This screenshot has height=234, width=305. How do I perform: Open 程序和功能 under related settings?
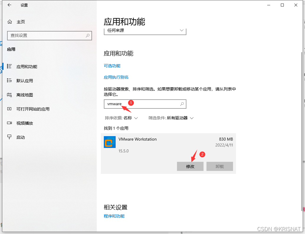click(114, 216)
